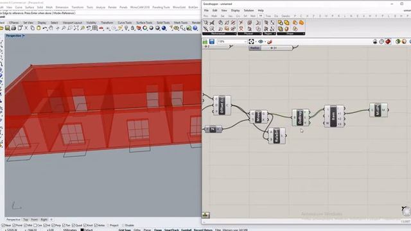Click Grasshopper's blue Save floppy icon
Screen dimensions: 411x231
(212, 42)
